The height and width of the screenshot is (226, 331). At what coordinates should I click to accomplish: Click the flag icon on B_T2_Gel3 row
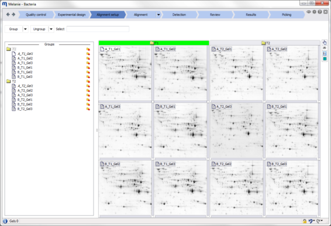[x=88, y=109]
